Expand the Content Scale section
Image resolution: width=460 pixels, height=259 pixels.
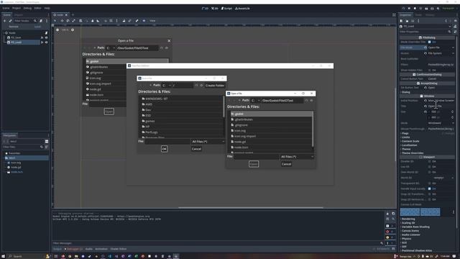pyautogui.click(x=410, y=141)
